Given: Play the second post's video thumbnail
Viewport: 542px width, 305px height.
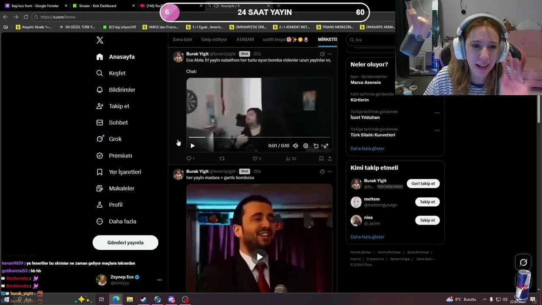Looking at the screenshot, I should tap(260, 257).
